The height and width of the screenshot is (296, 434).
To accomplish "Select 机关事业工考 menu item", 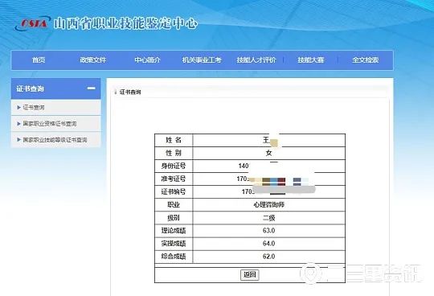I will click(202, 60).
